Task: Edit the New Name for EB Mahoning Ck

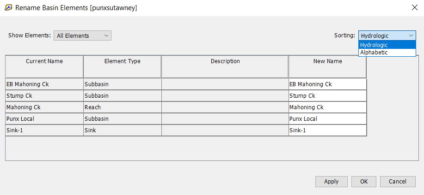Action: click(327, 84)
